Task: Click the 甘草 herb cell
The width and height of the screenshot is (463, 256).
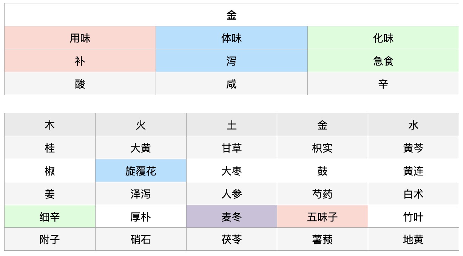Action: [x=231, y=148]
